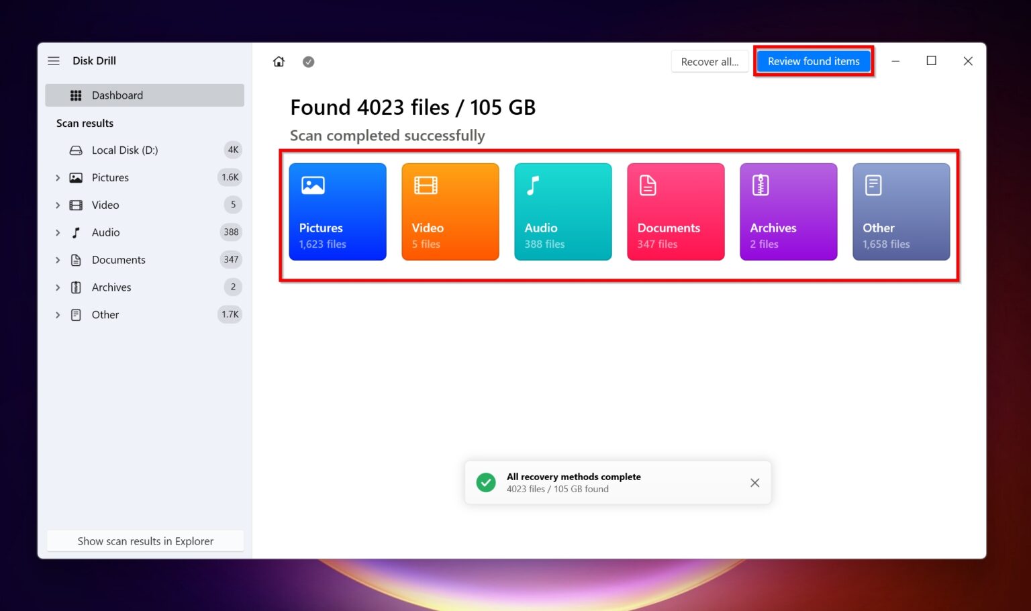Open the Home icon in toolbar
The height and width of the screenshot is (611, 1031).
click(x=279, y=61)
